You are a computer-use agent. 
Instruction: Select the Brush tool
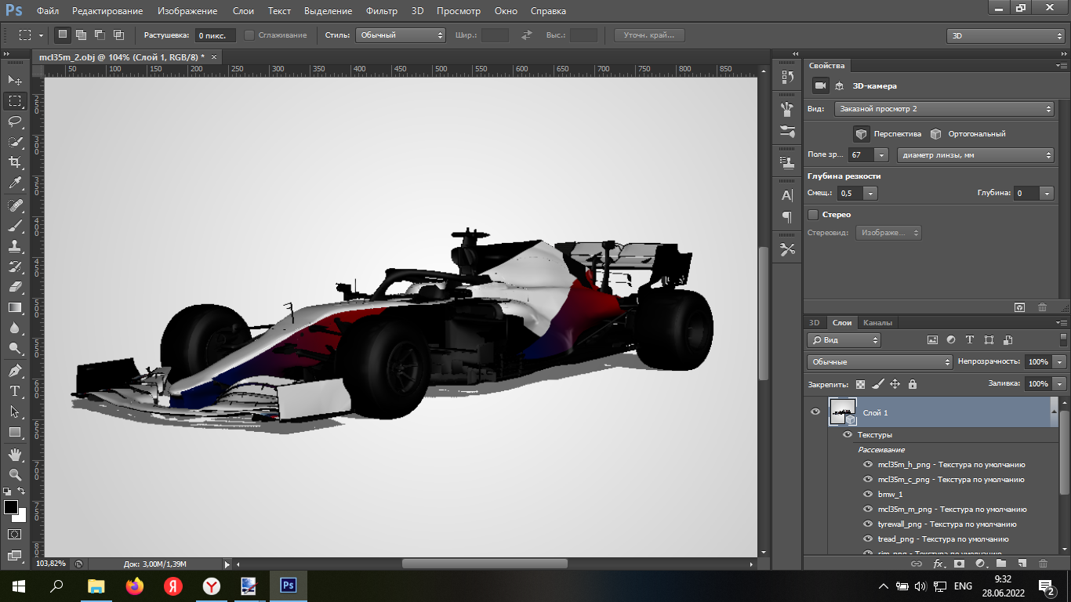(x=15, y=226)
